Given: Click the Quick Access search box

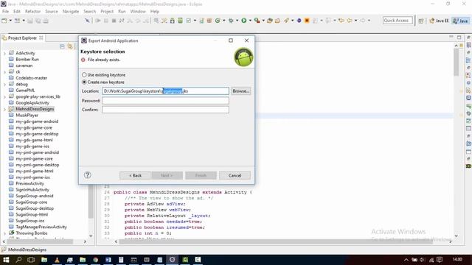Looking at the screenshot, I should pyautogui.click(x=398, y=21).
